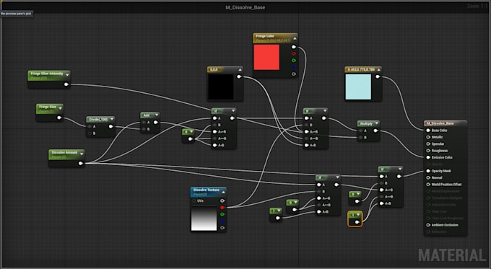Select the M_Dissolve_Base result node header
This screenshot has height=269, width=491.
pos(446,123)
